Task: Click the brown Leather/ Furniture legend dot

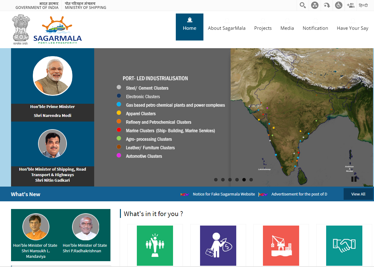Action: point(119,147)
